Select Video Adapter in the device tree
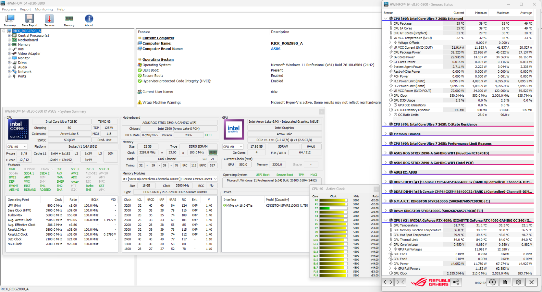This screenshot has height=292, width=542. pos(29,54)
